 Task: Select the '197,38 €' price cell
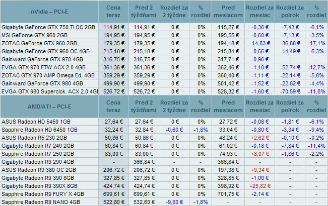(x=228, y=170)
